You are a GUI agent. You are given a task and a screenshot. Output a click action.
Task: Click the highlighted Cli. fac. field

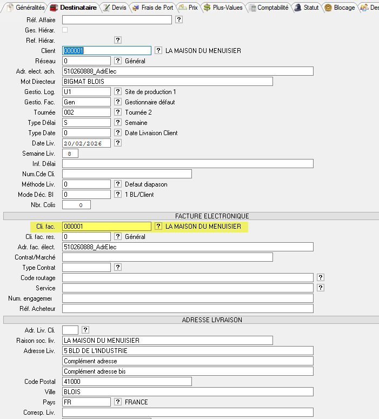click(107, 227)
